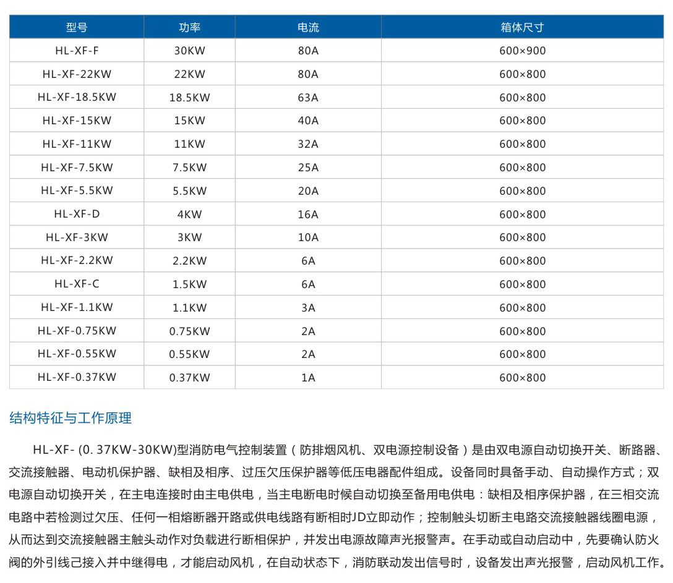Select the HL-XF-F model cell
The width and height of the screenshot is (673, 583).
(77, 51)
